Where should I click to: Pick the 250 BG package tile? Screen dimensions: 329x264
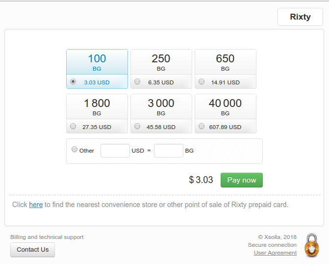[x=161, y=69]
